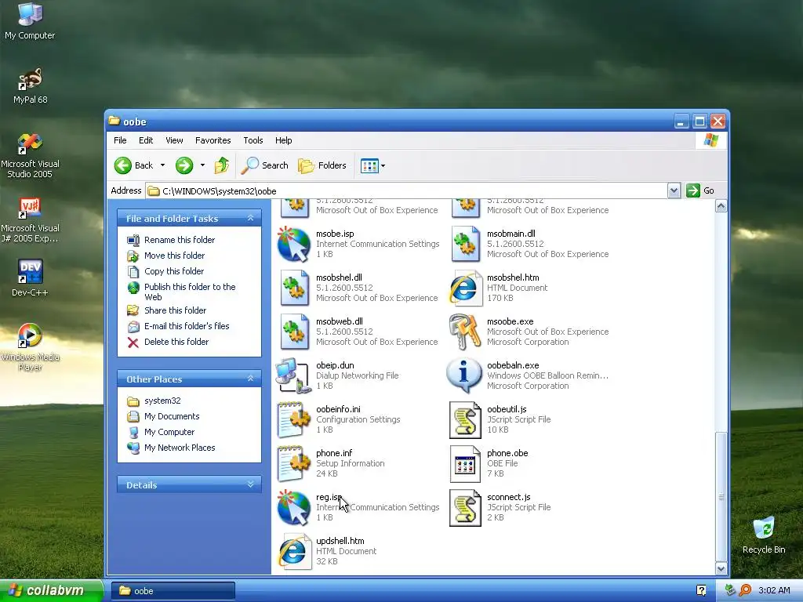Click Delete this folder link
Image resolution: width=803 pixels, height=602 pixels.
pos(176,342)
